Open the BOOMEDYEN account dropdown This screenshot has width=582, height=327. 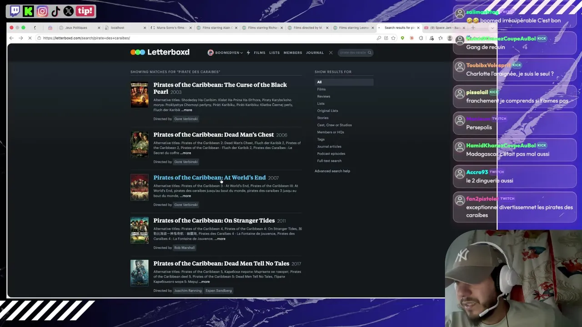coord(225,53)
